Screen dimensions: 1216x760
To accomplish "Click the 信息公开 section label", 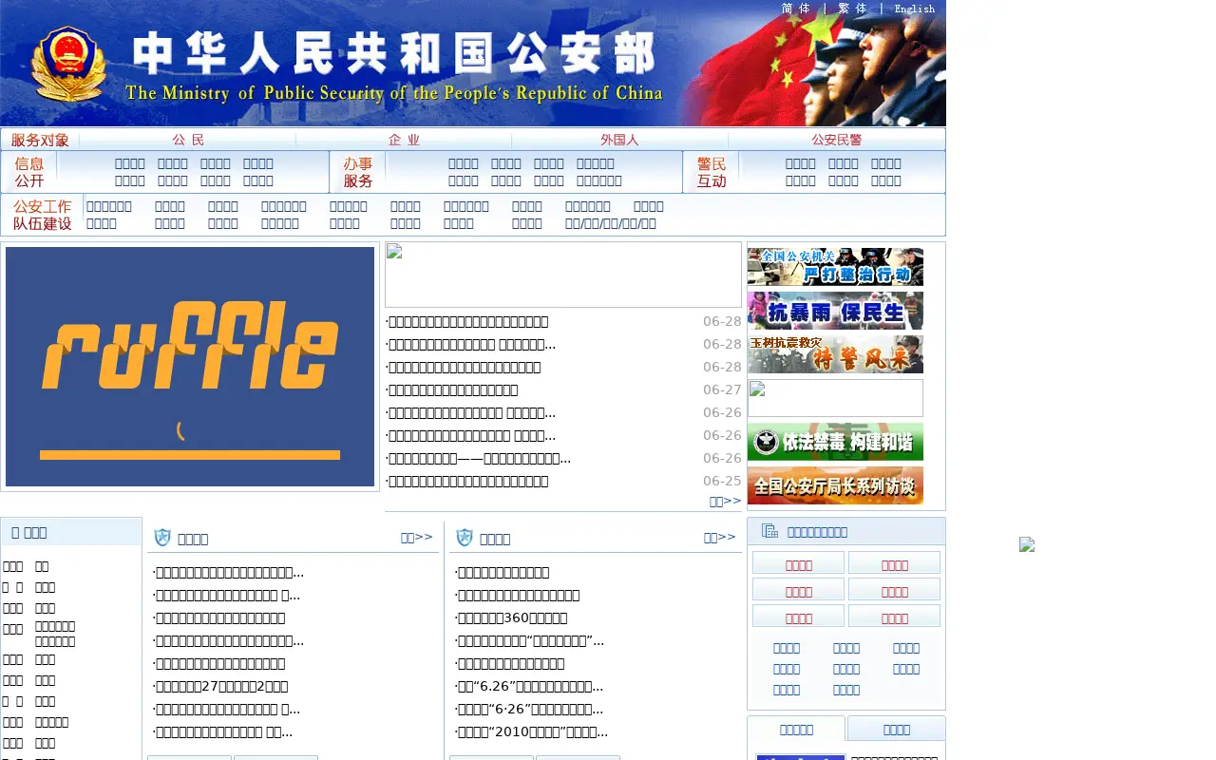I will click(29, 172).
